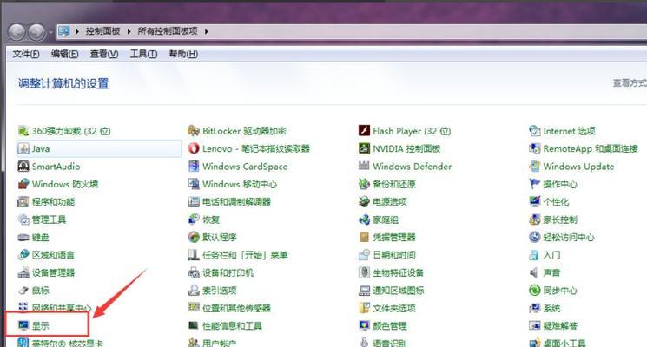Open the 系统 link
Screen dimensions: 647x347
[x=551, y=308]
